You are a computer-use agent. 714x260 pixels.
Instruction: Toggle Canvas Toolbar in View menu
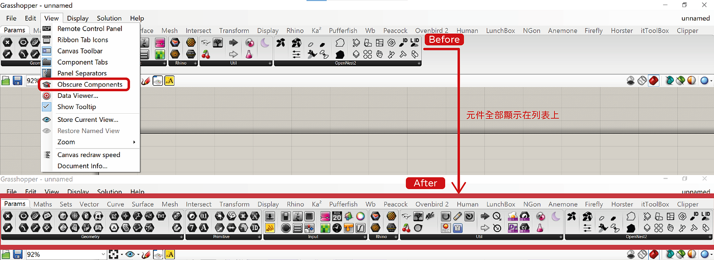coord(80,51)
